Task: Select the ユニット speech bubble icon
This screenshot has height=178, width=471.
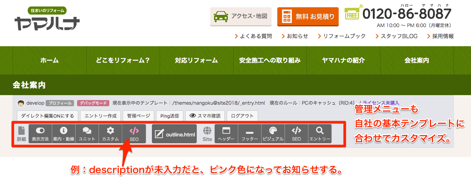Action: (x=87, y=134)
